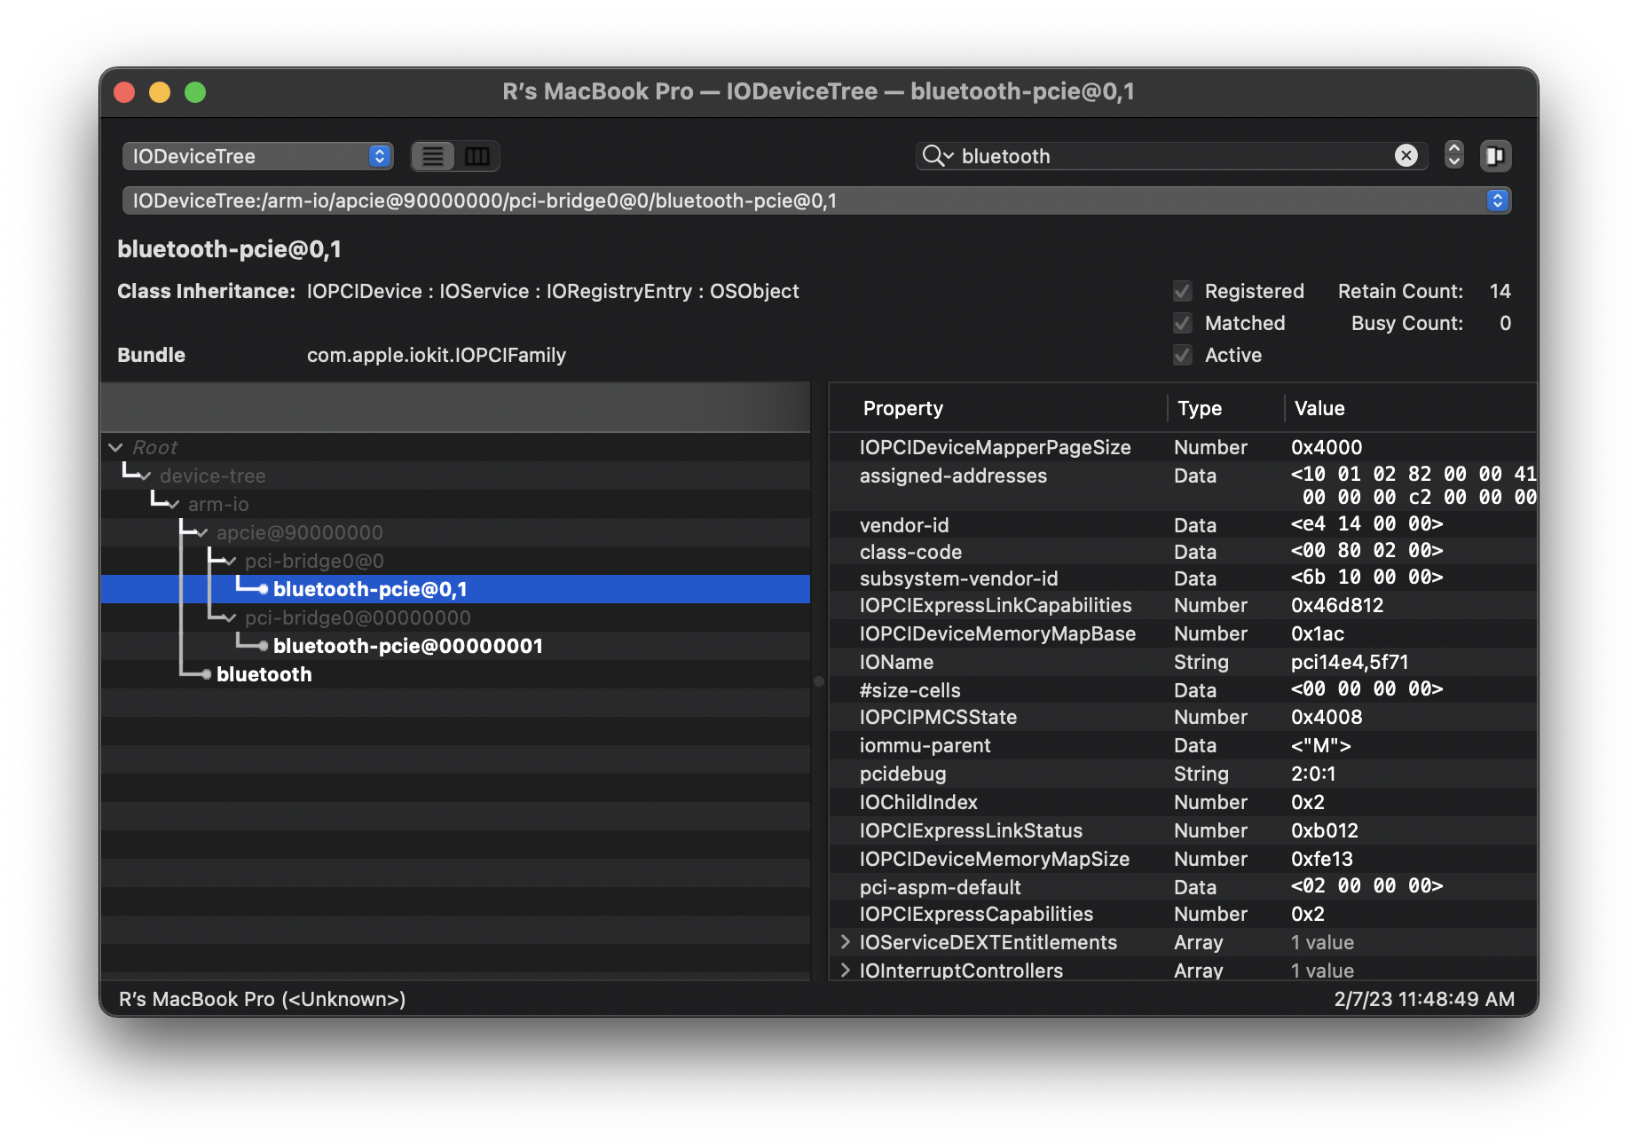Collapse the pci-bridge0@0 node
1638x1148 pixels.
coord(231,562)
